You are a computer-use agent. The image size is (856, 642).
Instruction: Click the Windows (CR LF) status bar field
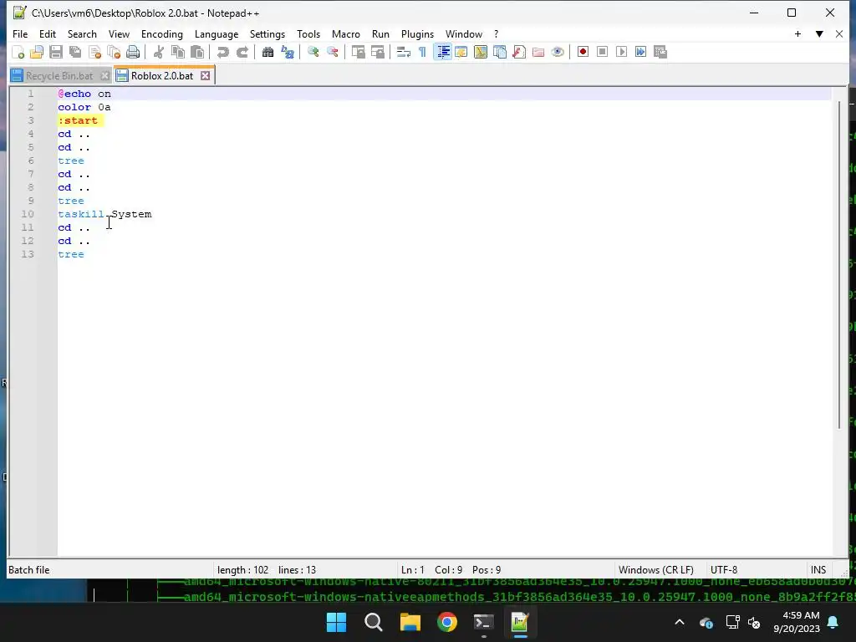[x=656, y=570]
